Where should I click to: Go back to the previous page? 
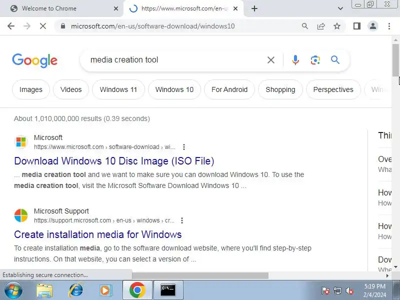tap(11, 26)
